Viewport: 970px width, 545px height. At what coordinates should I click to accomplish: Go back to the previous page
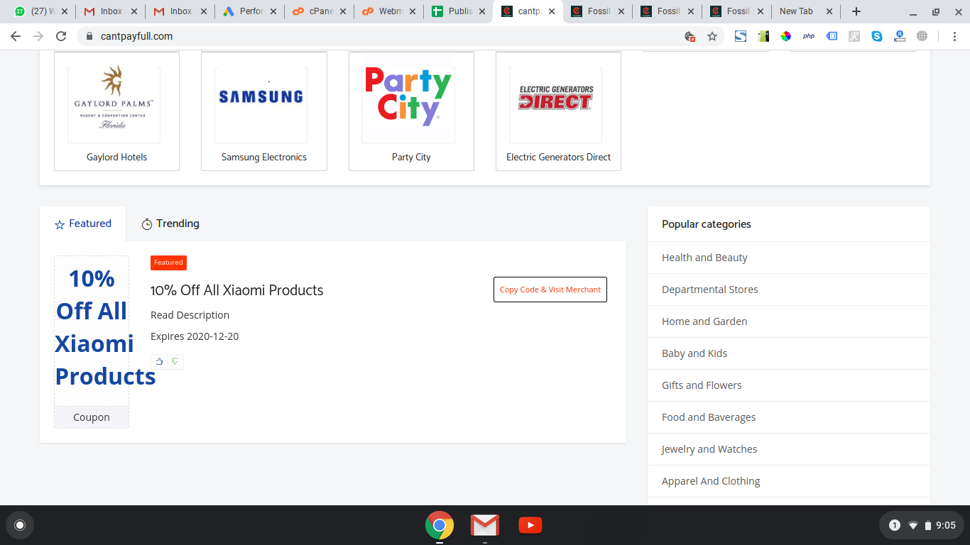point(16,36)
